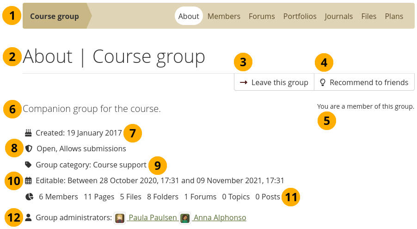Click the pie chart statistics icon
Viewport: 417px width, 229px height.
pos(29,197)
